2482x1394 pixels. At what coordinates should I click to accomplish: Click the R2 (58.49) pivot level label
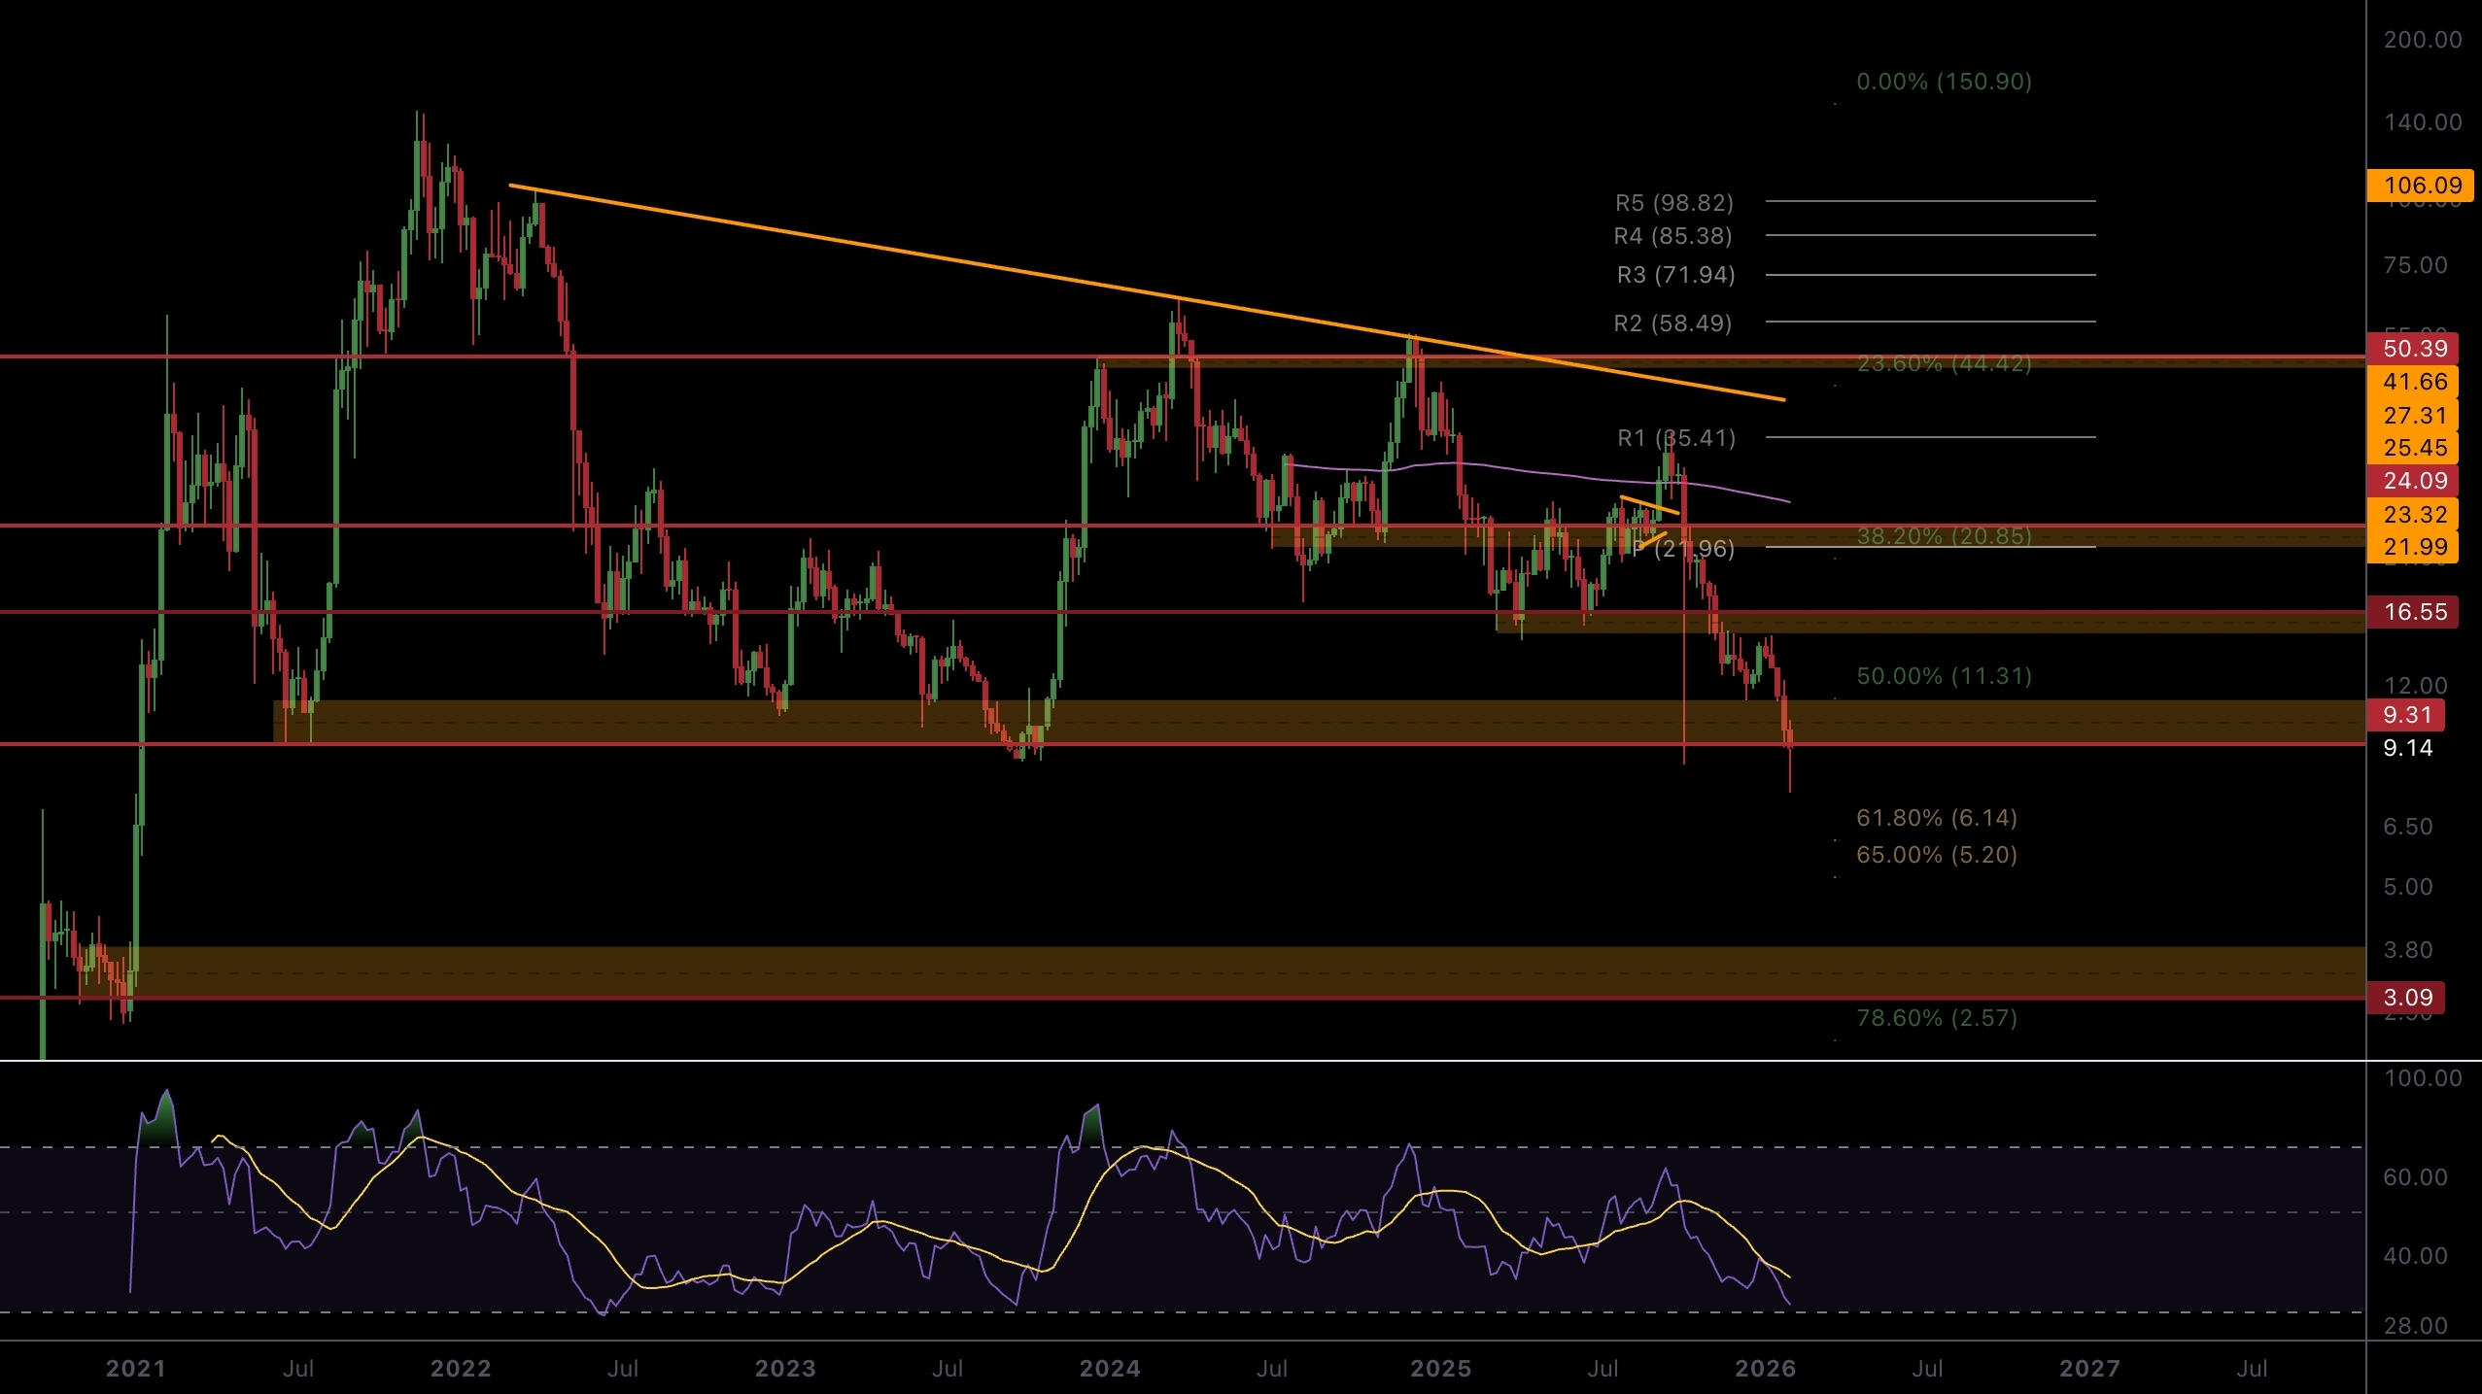point(1672,323)
